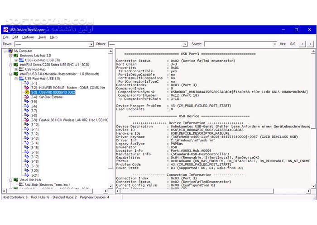Click the tree panel vertical scrollbar thumb
The image size is (317, 225).
pos(110,111)
